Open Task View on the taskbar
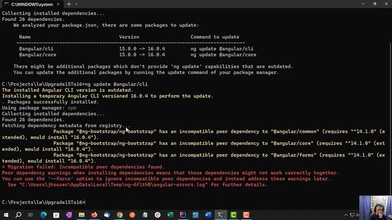The width and height of the screenshot is (392, 220). (31, 215)
